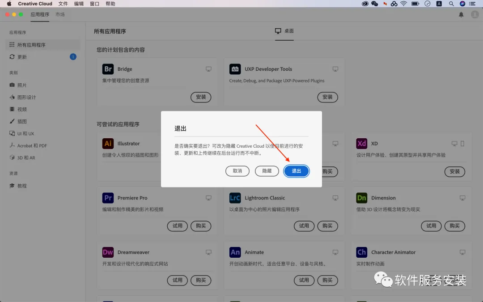The image size is (483, 302).
Task: Click the Character Animator app icon
Action: tap(362, 252)
